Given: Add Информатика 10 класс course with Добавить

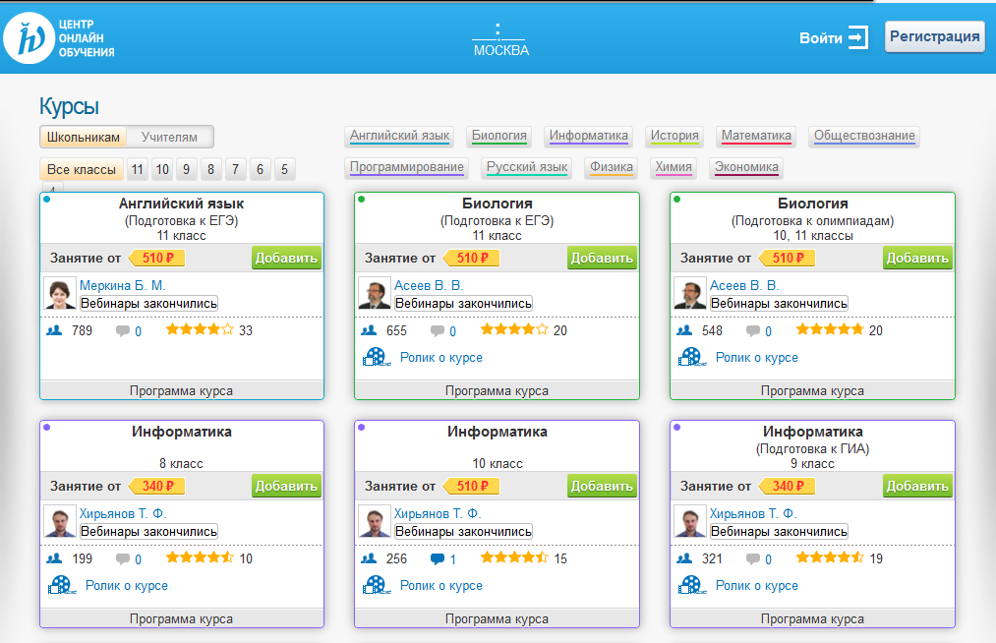Looking at the screenshot, I should click(602, 486).
